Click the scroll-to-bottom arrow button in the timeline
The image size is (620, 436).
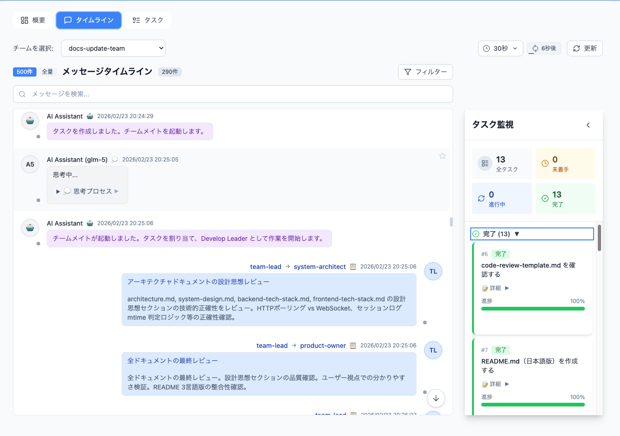click(x=436, y=398)
